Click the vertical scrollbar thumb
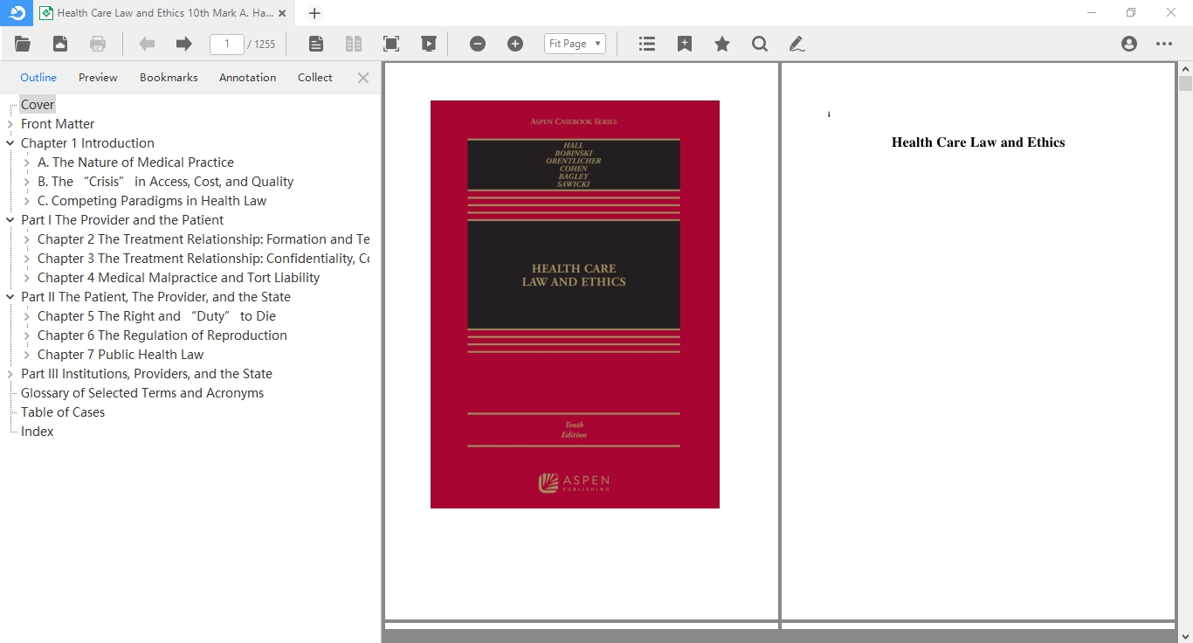This screenshot has width=1193, height=643. (1185, 84)
